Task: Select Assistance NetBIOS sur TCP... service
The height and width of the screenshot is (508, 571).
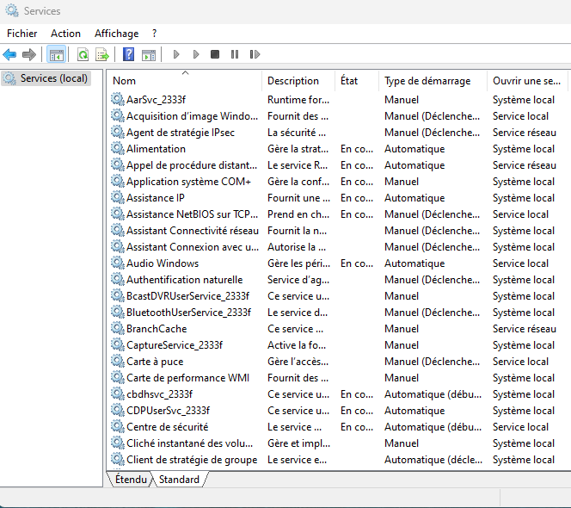Action: 192,214
